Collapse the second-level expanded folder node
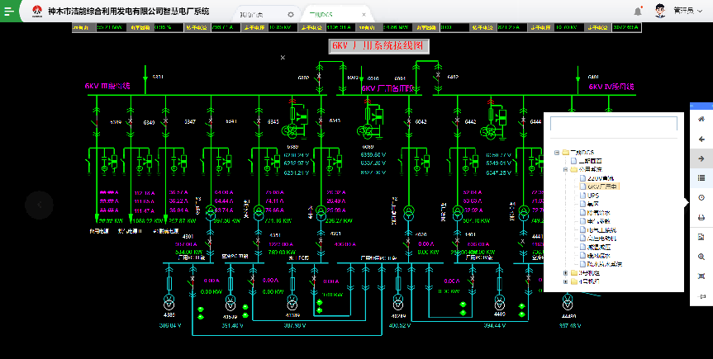 566,169
